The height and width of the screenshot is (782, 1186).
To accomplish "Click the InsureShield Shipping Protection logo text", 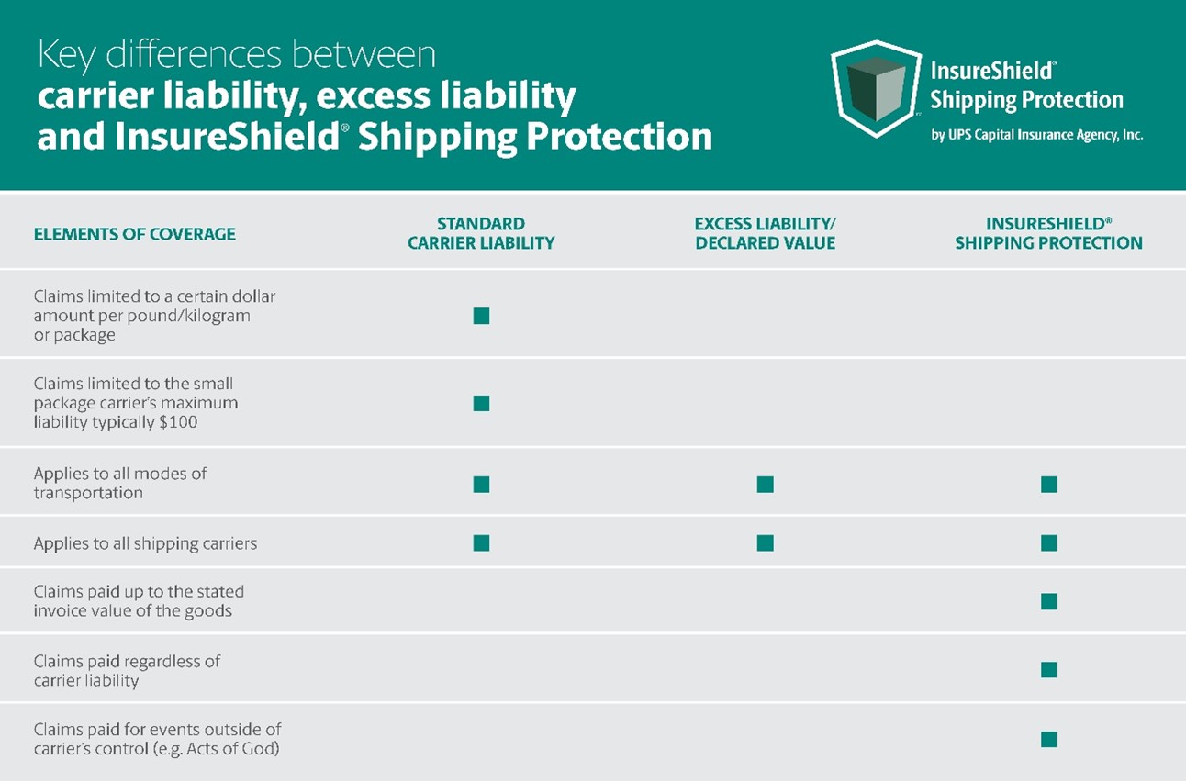I will pos(1026,85).
